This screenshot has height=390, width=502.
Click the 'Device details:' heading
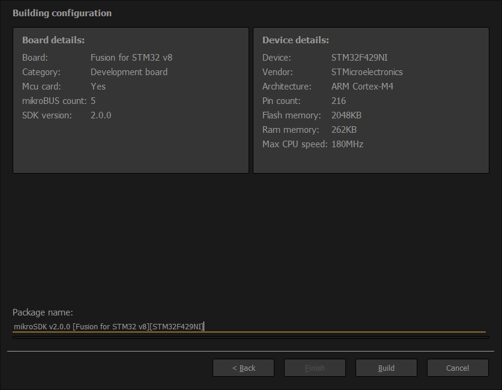[x=295, y=40]
